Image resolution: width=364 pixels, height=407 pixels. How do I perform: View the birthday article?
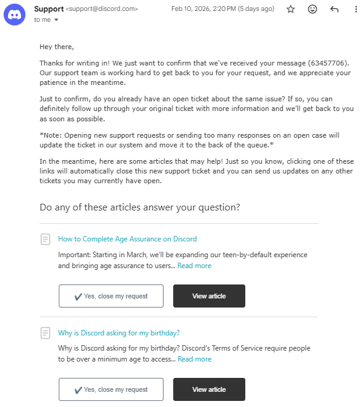coord(209,389)
